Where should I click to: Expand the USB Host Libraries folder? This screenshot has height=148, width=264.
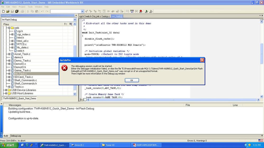(x=6, y=93)
